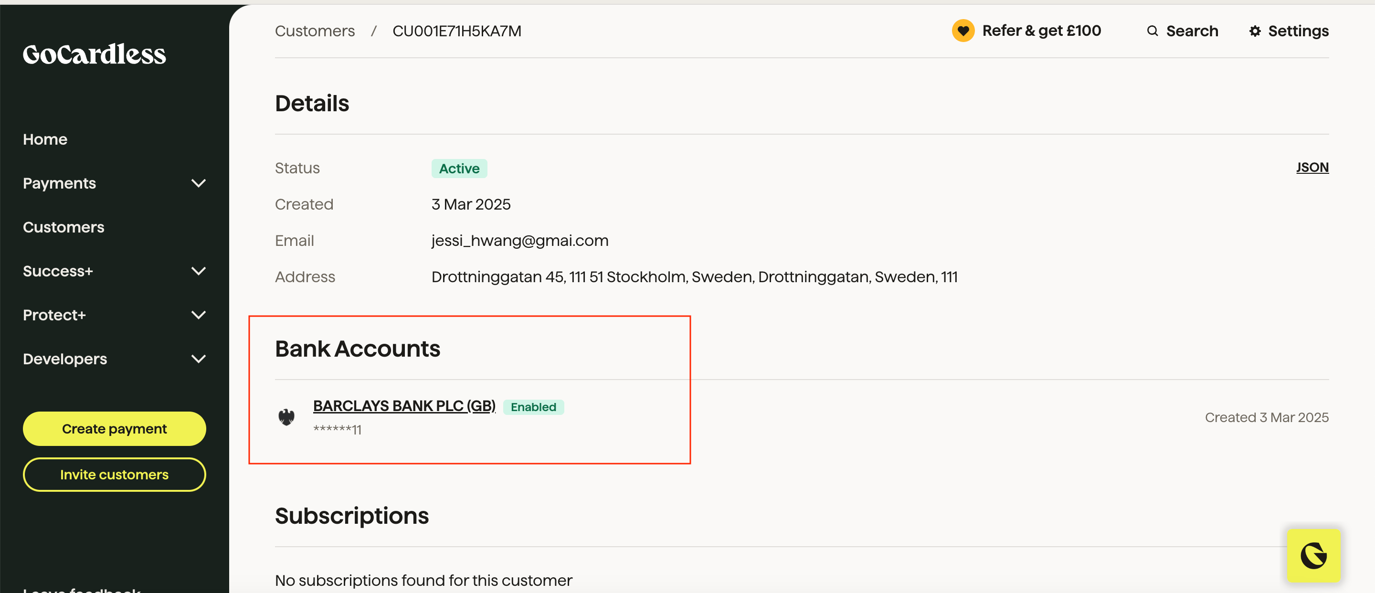1375x593 pixels.
Task: Open the JSON link
Action: tap(1312, 167)
